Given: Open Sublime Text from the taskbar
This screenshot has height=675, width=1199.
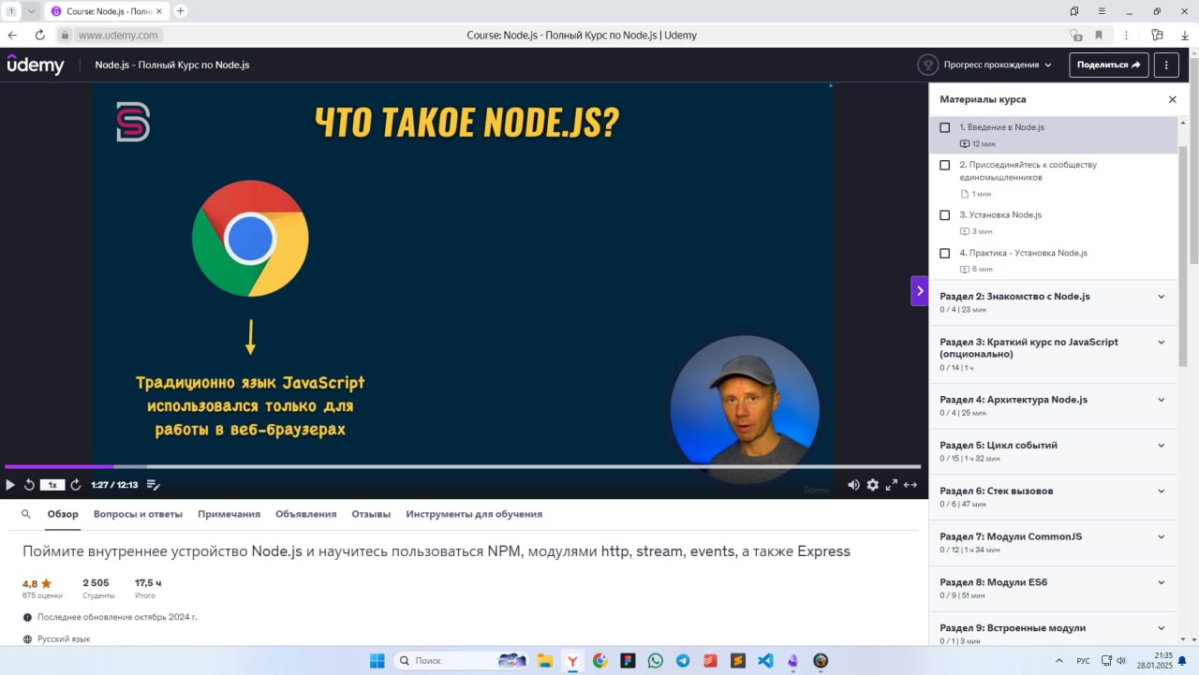Looking at the screenshot, I should pos(738,660).
